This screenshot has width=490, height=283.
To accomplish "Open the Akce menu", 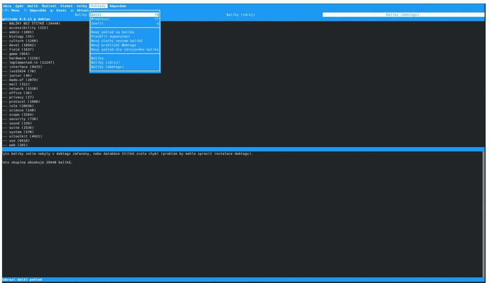I will point(7,6).
